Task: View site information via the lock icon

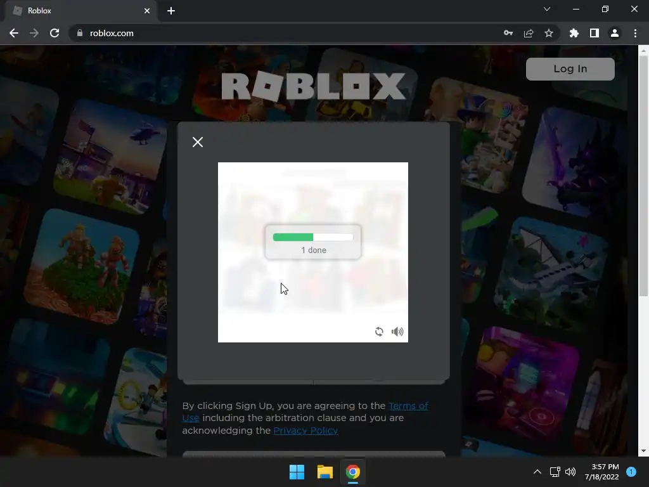Action: pos(80,33)
